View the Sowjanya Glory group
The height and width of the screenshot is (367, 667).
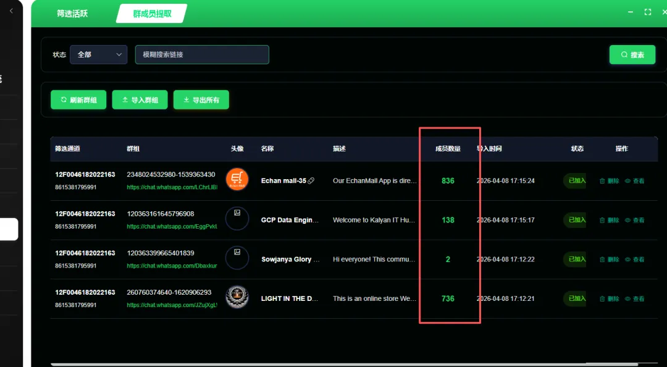point(634,259)
